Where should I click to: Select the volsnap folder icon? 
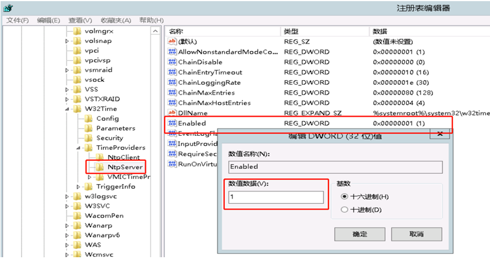tap(77, 41)
